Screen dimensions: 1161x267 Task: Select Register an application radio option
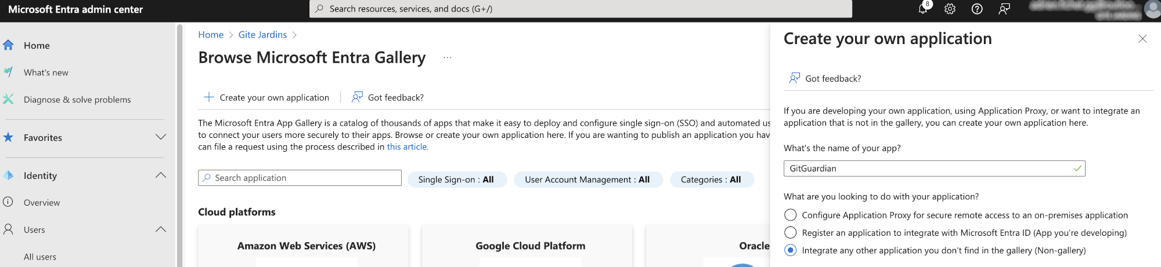[790, 233]
